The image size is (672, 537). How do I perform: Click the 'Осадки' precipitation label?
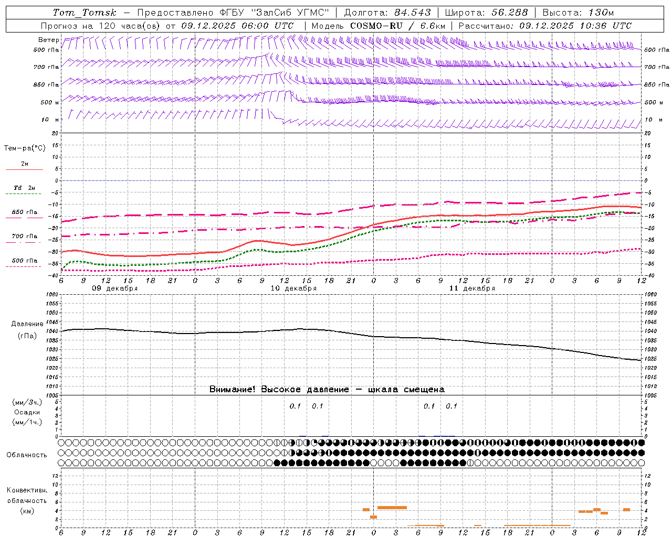[27, 412]
